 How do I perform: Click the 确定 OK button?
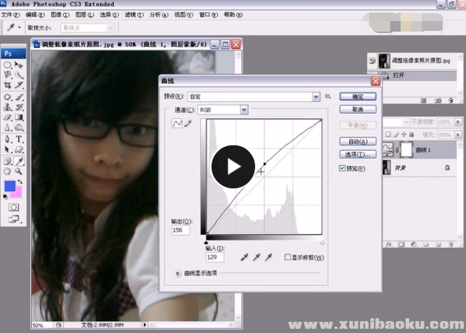pos(357,96)
